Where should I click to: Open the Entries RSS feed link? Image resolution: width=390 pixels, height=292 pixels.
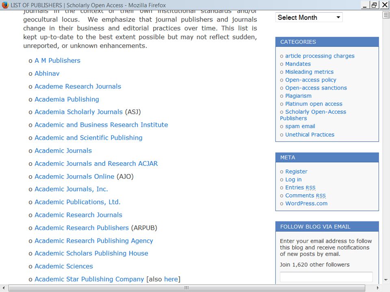tap(300, 187)
